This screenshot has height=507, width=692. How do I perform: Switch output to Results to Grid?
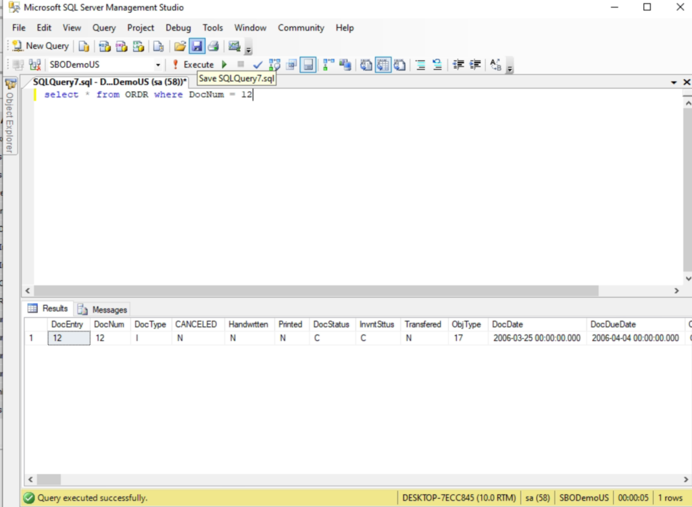(x=383, y=65)
